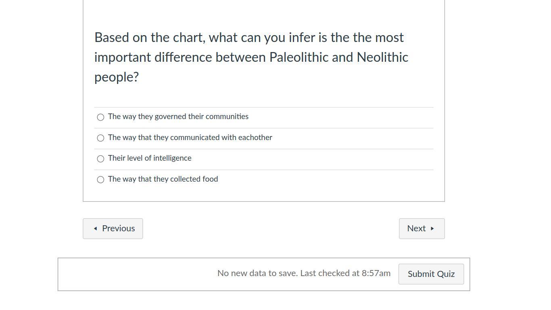Viewport: 551px width, 310px height.
Task: Go back with the Previous button
Action: pos(113,228)
